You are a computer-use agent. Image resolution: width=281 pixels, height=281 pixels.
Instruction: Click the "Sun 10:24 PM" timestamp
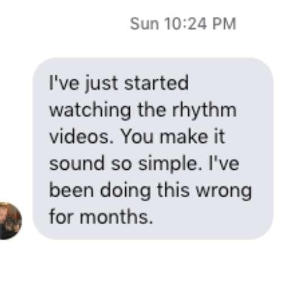click(x=183, y=24)
